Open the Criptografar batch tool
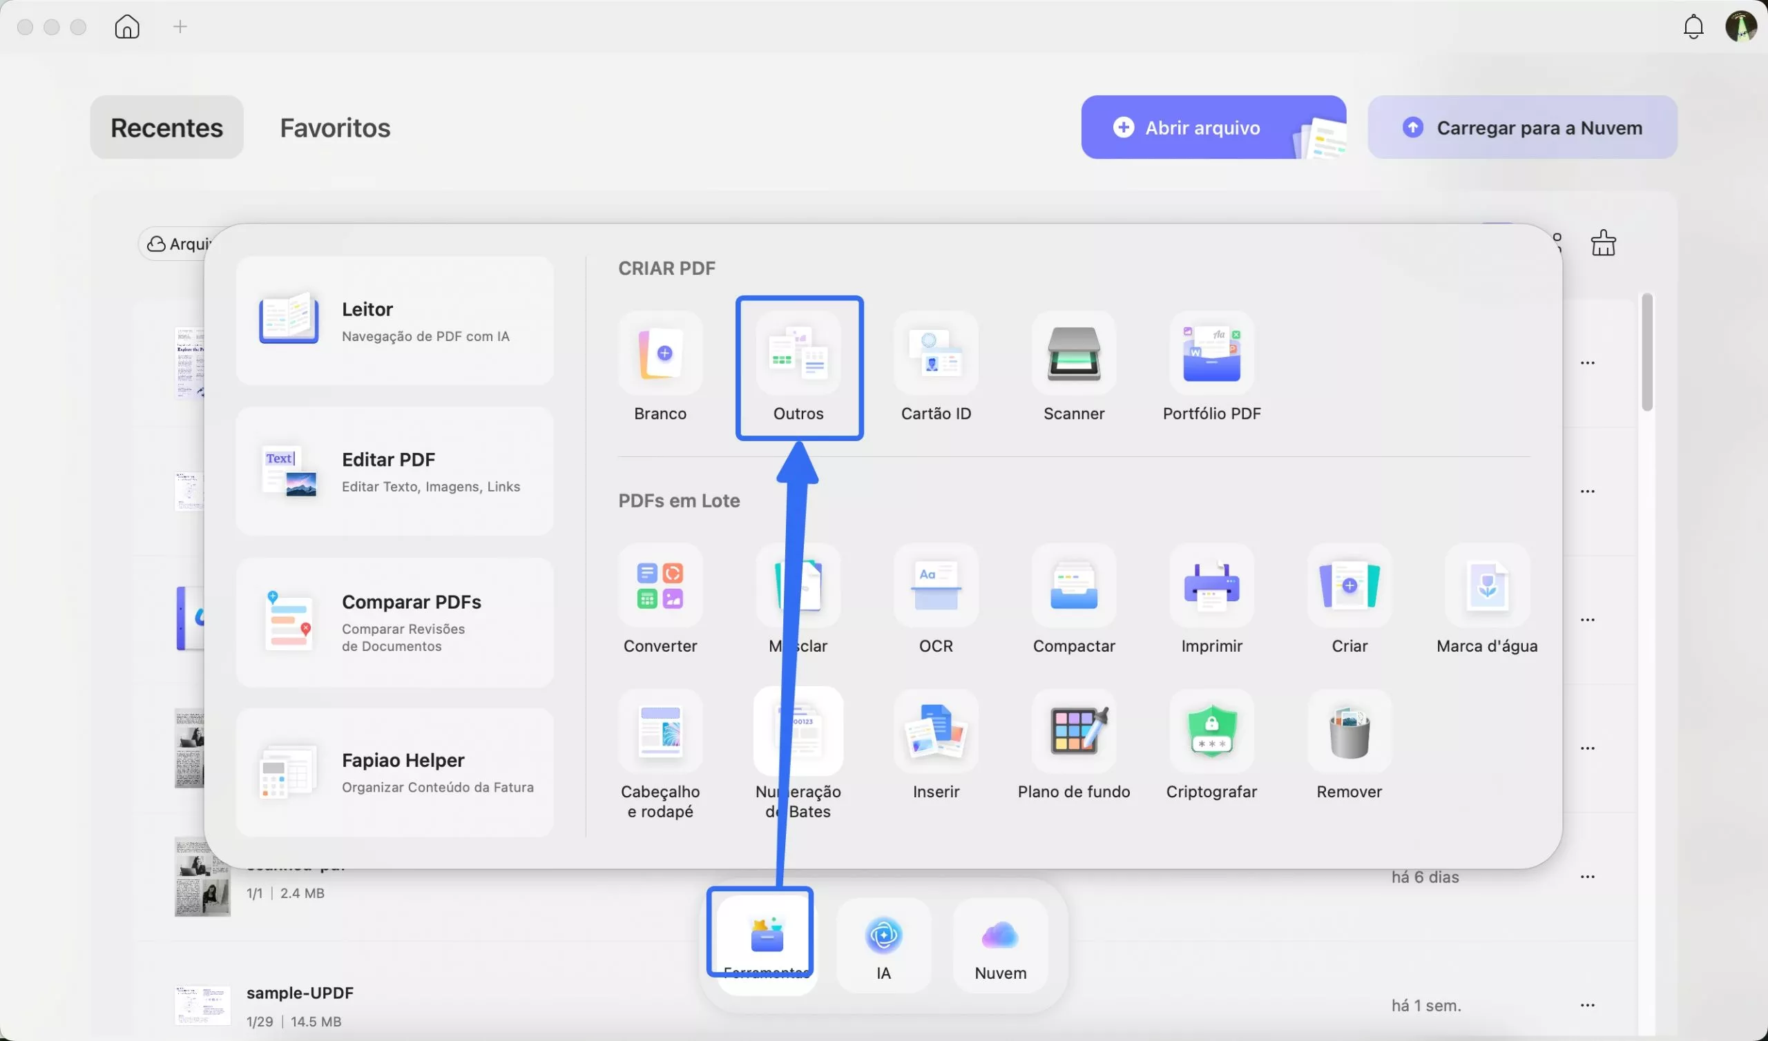This screenshot has width=1768, height=1041. point(1211,732)
